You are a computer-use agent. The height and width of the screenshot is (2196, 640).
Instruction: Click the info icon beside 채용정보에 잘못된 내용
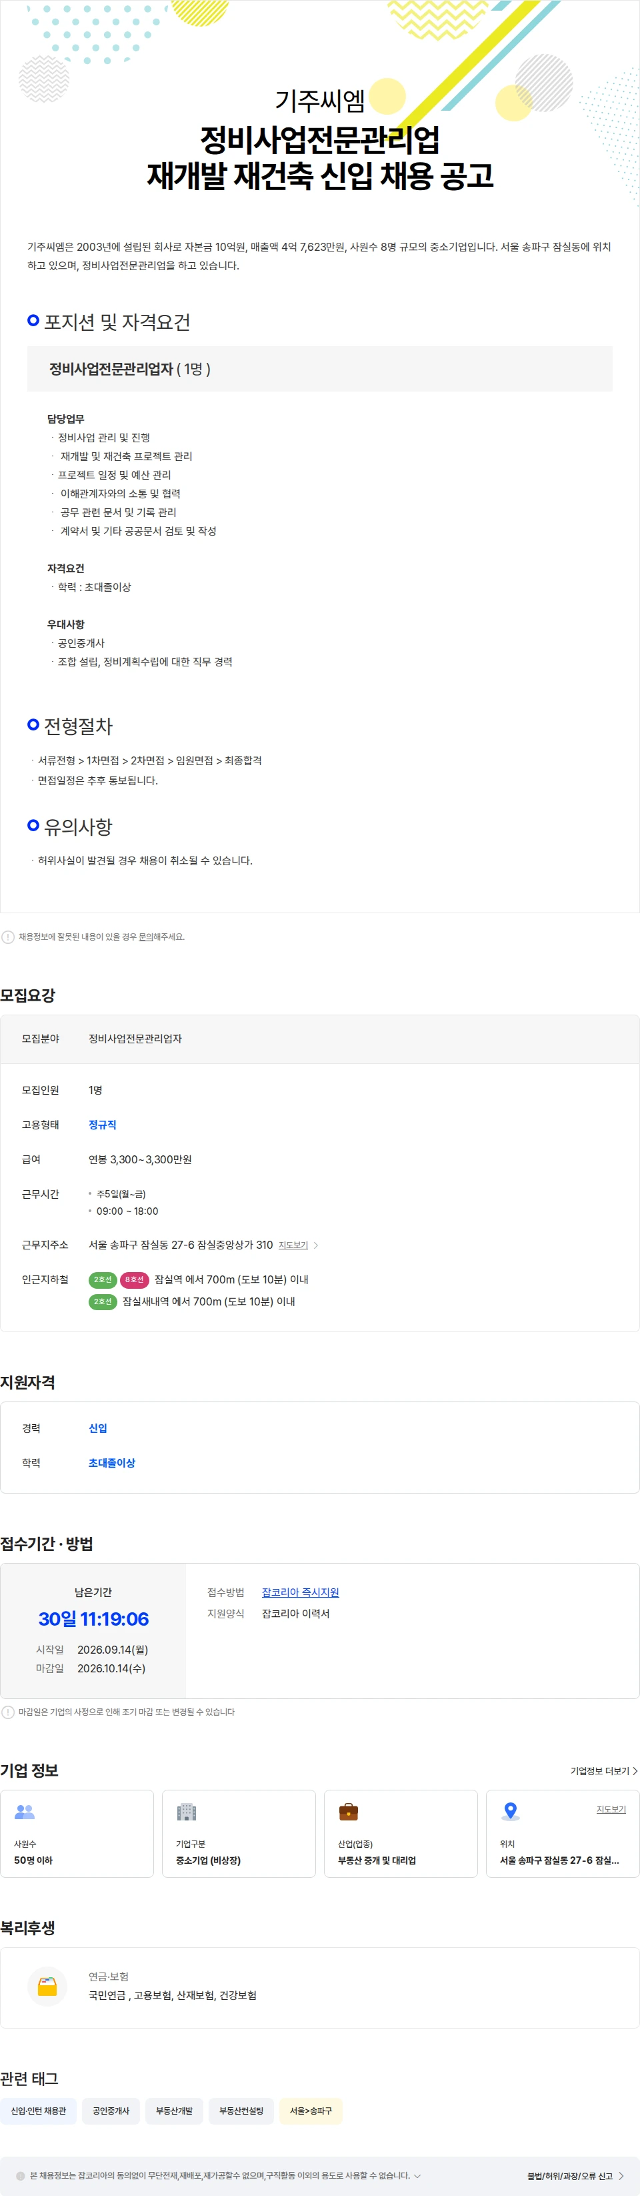8,937
